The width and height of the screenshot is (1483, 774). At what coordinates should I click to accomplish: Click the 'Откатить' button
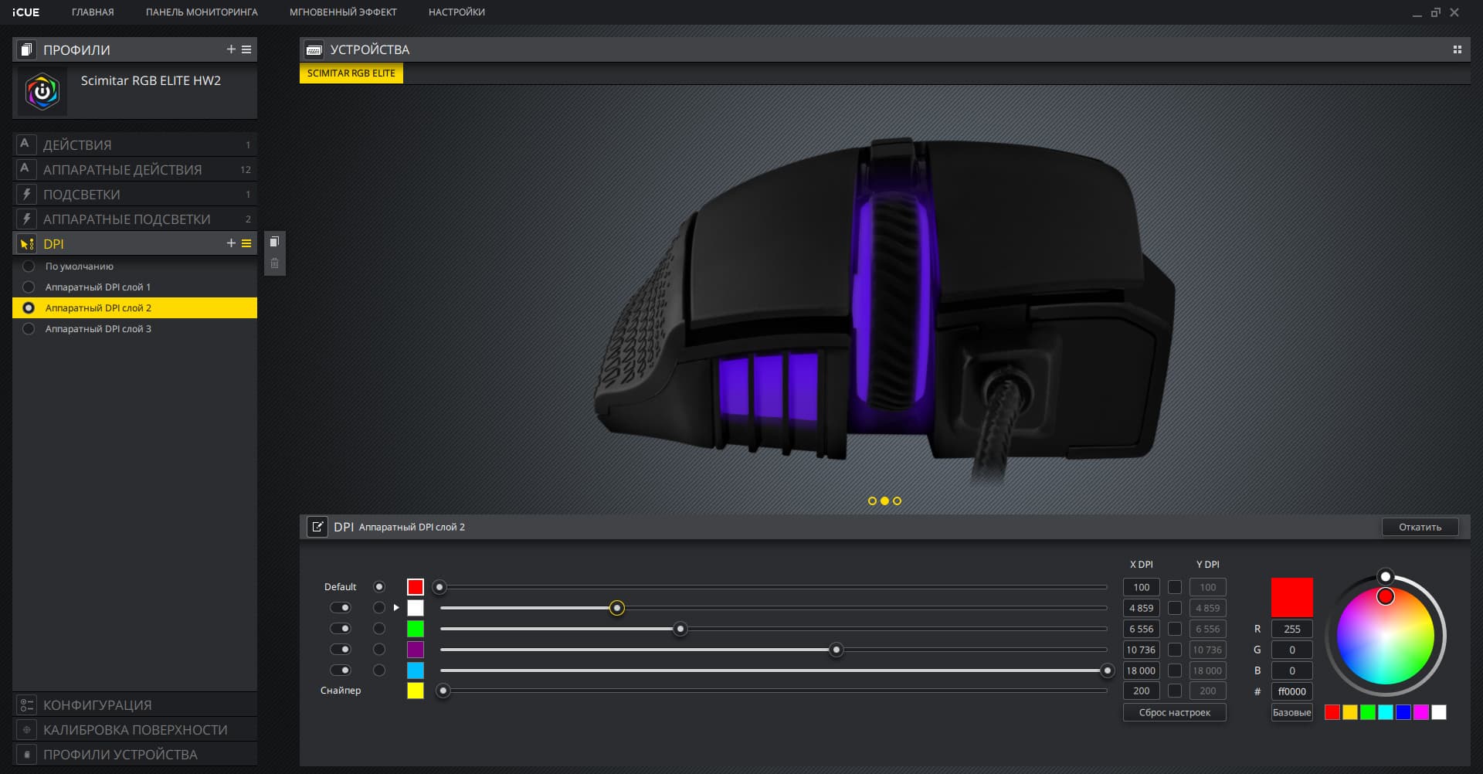[x=1420, y=527]
